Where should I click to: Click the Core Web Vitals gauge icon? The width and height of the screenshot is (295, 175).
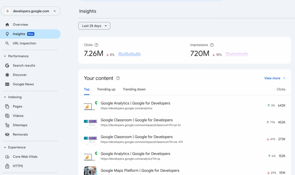click(x=7, y=157)
